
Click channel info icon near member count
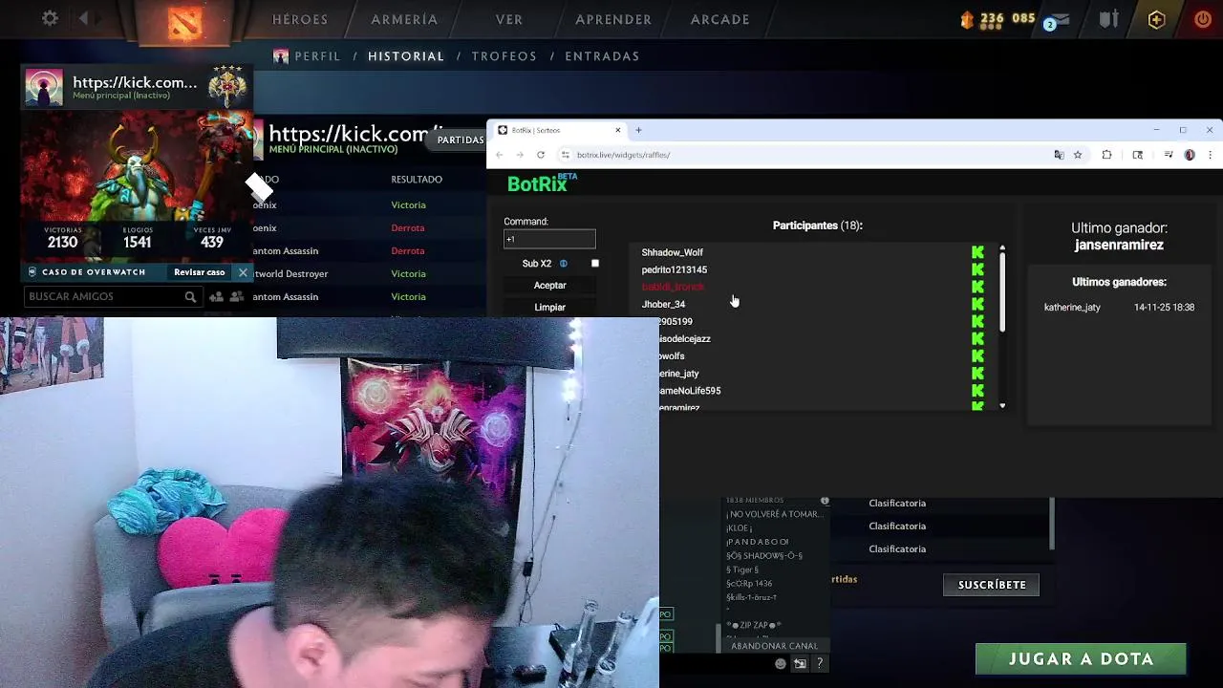point(825,501)
